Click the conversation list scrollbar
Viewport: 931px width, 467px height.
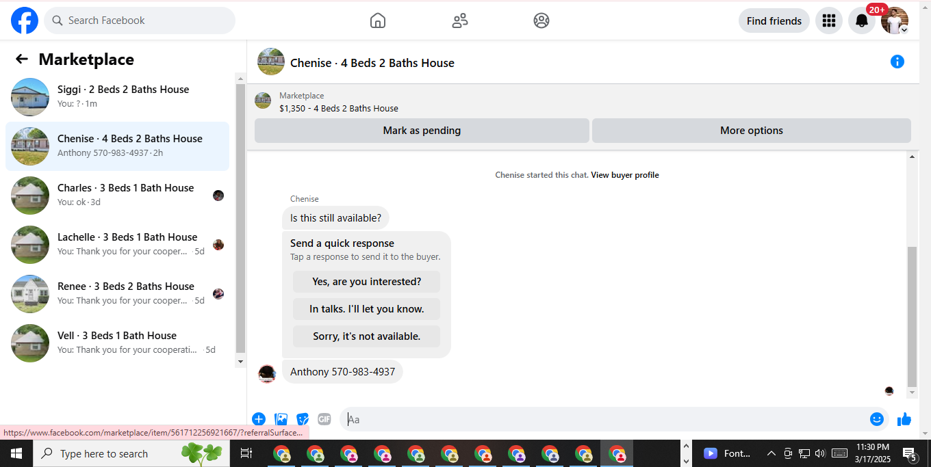(x=240, y=217)
